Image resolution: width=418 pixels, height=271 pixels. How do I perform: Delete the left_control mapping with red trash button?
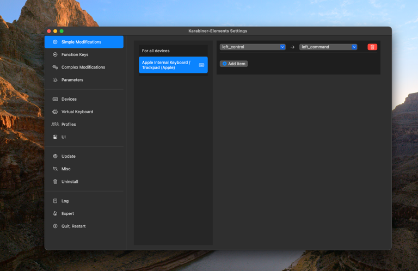tap(372, 47)
